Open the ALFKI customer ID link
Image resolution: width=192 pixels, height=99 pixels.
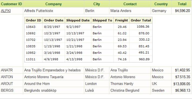6,11
